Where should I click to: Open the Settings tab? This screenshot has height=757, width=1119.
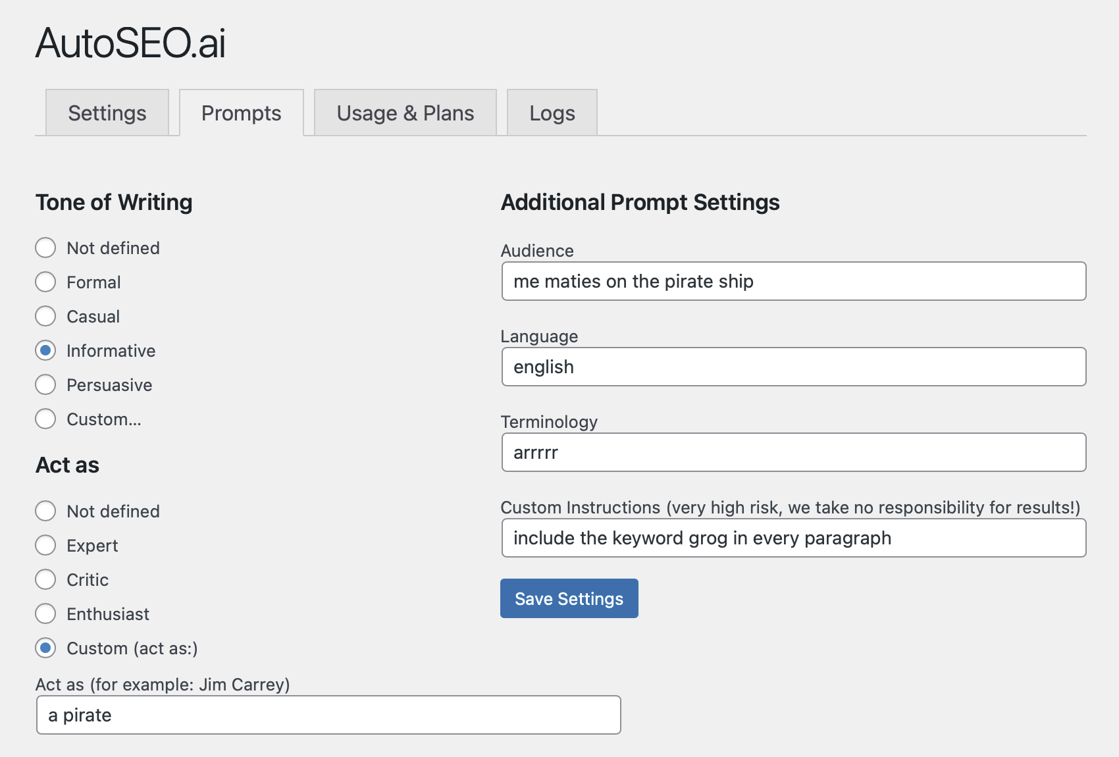107,113
